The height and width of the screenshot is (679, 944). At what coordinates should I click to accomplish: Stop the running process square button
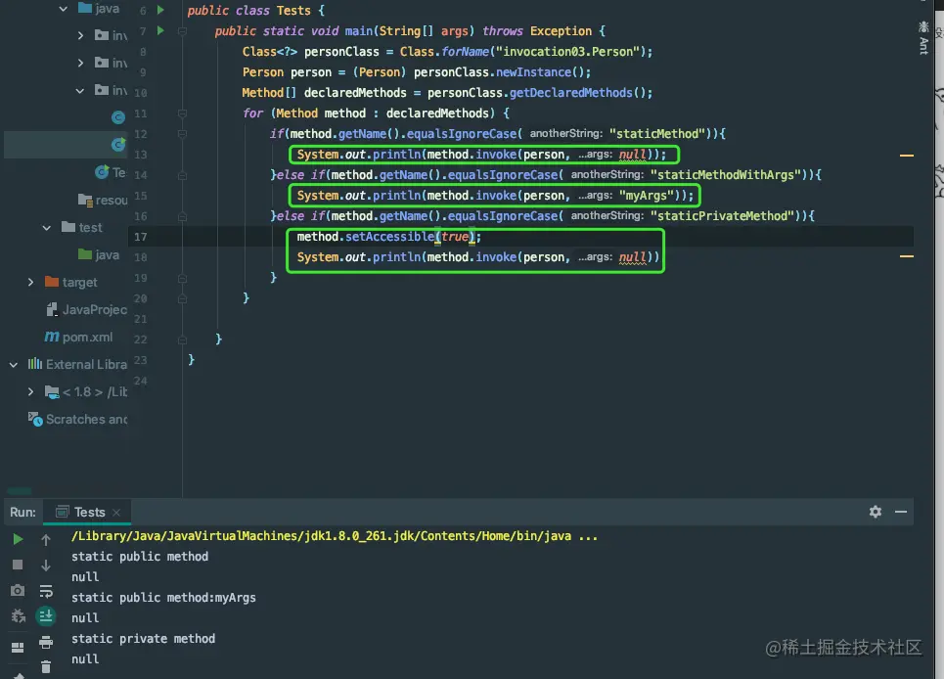tap(18, 565)
